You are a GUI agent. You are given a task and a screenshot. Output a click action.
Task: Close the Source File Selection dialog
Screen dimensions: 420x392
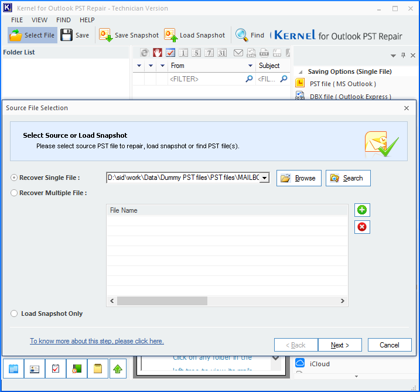tap(407, 108)
